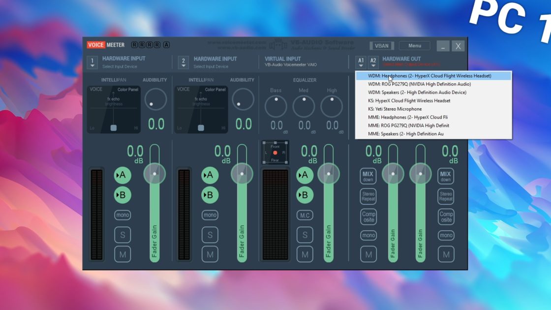
Task: Open the VBAN settings
Action: [x=382, y=46]
